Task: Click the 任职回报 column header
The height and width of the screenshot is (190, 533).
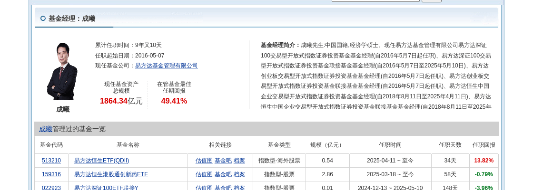Action: (x=484, y=145)
